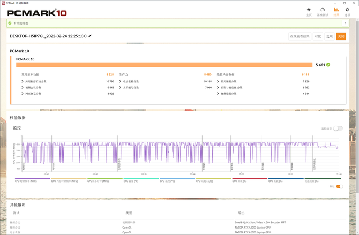Toggle the monitoring chart detail switch

click(338, 128)
